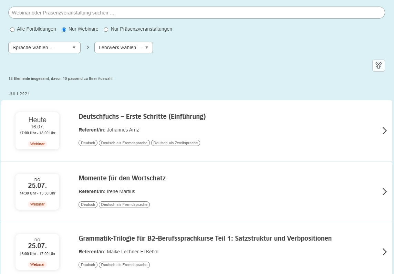Open the Sprache wählen dropdown

click(44, 48)
